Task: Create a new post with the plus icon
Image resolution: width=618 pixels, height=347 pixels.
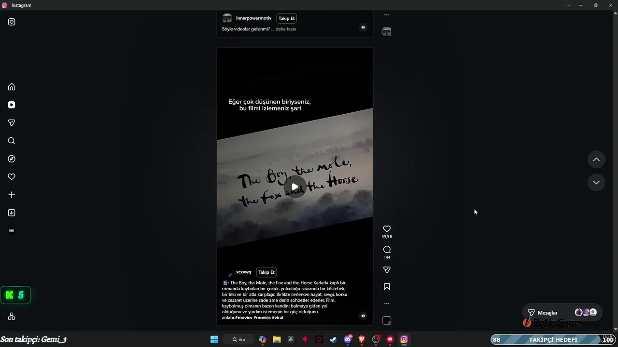Action: coord(12,195)
